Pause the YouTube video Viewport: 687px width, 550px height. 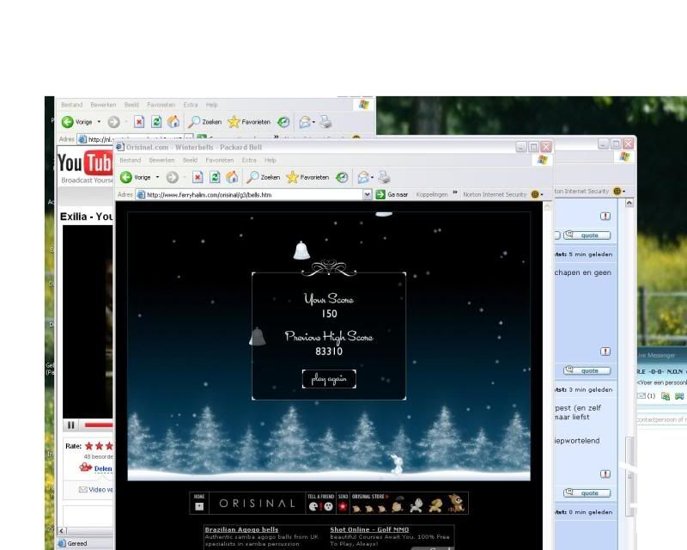70,425
